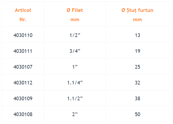Click the Ø Ștuț furtun header
Viewport: 173px width, 124px height.
tap(138, 15)
